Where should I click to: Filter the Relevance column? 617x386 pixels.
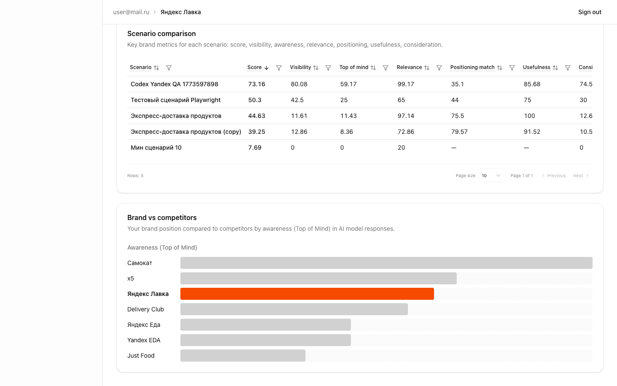(x=439, y=67)
